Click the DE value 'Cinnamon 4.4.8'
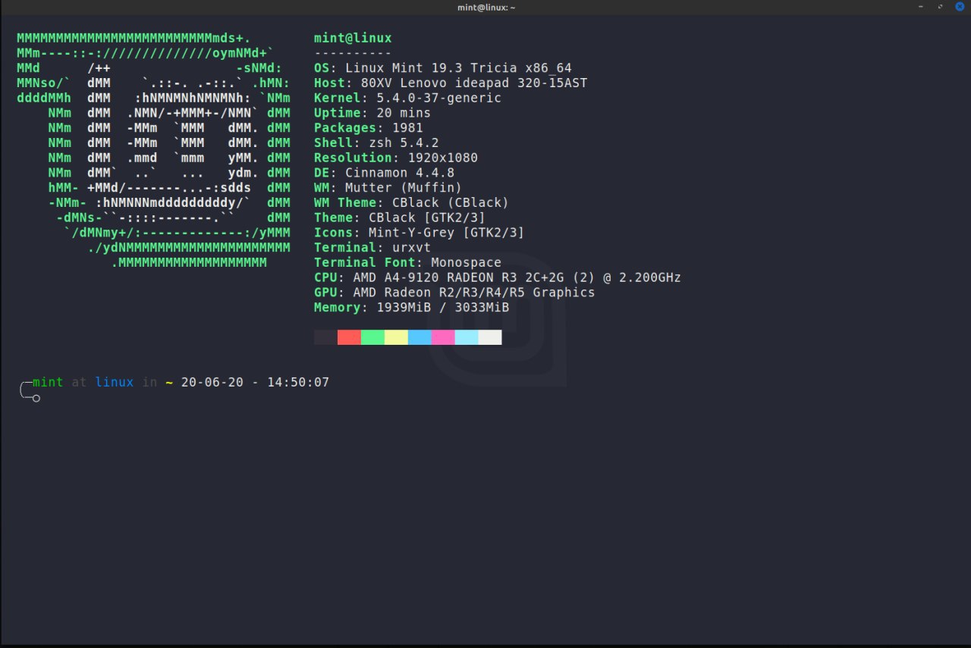Viewport: 971px width, 648px height. pos(400,173)
